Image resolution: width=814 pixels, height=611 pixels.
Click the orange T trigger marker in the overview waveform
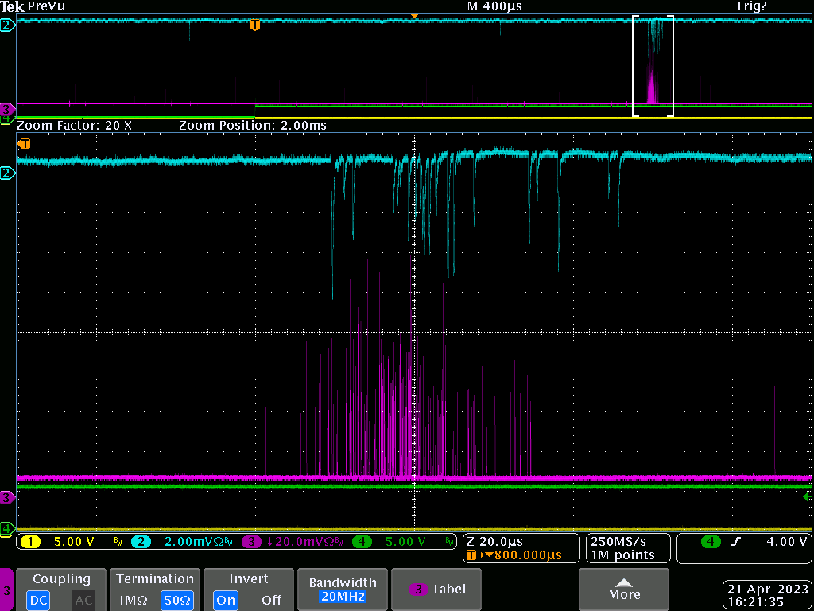click(x=255, y=25)
